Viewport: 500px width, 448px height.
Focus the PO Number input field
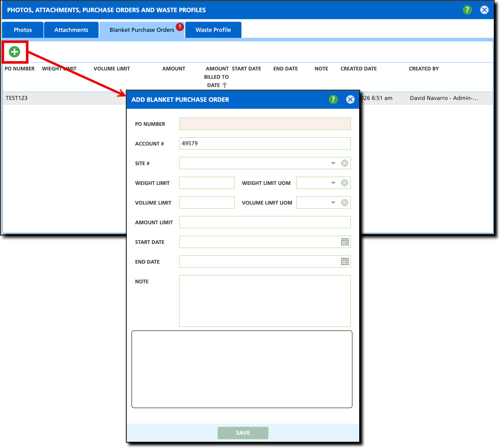(x=265, y=124)
